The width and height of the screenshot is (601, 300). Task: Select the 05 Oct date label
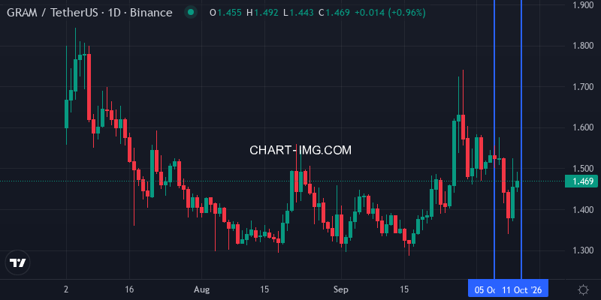click(485, 289)
